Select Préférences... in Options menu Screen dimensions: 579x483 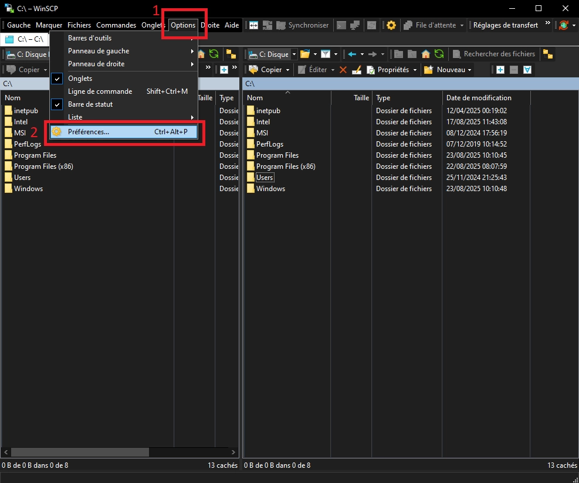[x=124, y=132]
